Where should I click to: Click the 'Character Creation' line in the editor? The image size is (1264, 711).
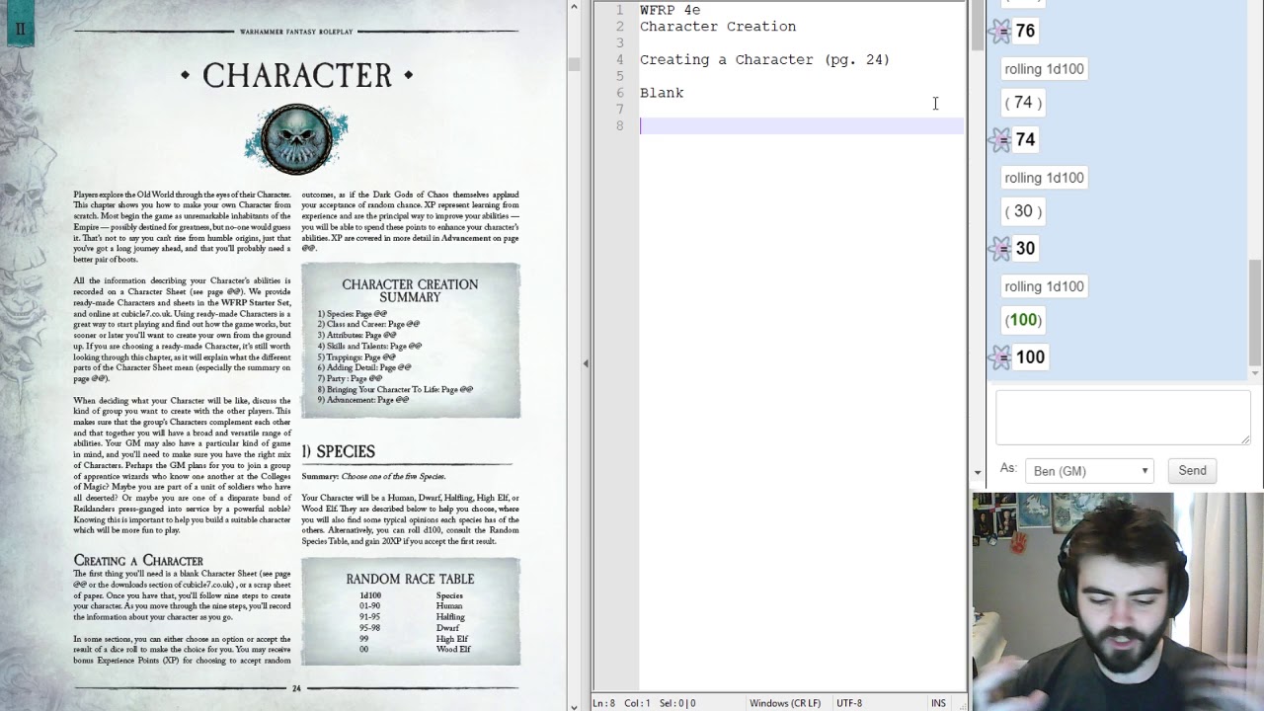click(x=718, y=27)
